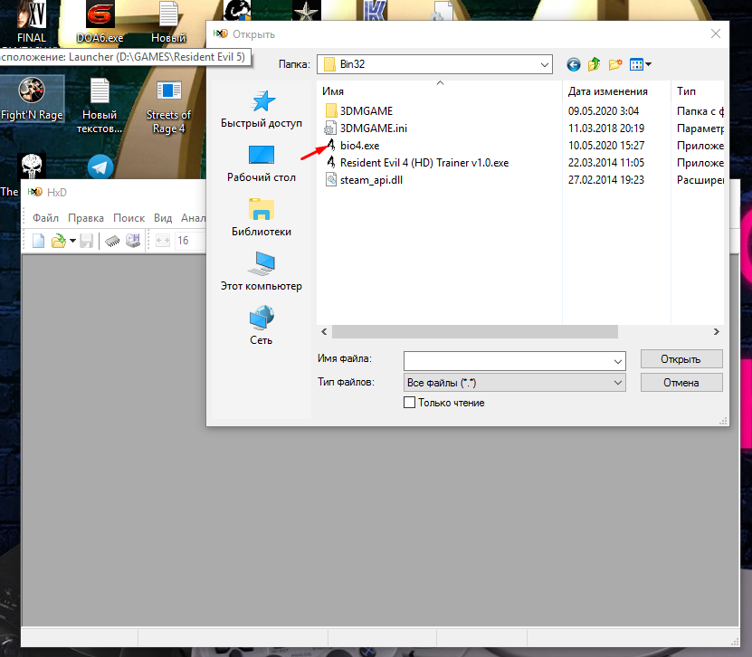Select the DOA6.exe desktop icon
752x657 pixels.
point(100,22)
